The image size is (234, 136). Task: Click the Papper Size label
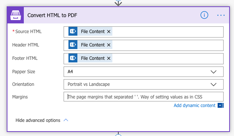23,72
